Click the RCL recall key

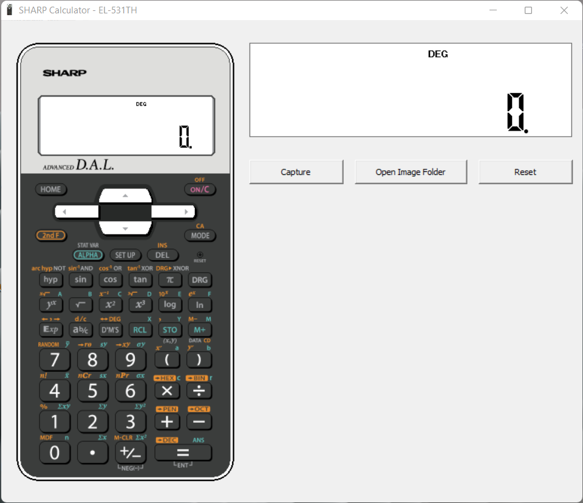[x=140, y=330]
